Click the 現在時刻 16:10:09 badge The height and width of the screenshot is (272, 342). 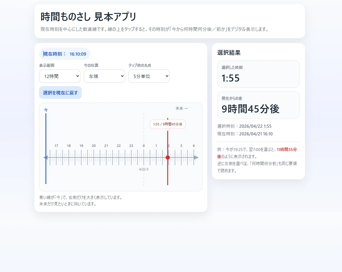coord(65,54)
